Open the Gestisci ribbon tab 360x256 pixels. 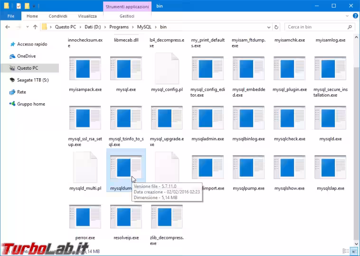click(127, 16)
